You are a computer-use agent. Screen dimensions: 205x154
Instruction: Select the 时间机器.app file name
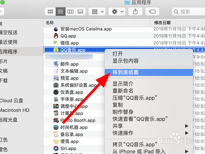tap(74, 127)
